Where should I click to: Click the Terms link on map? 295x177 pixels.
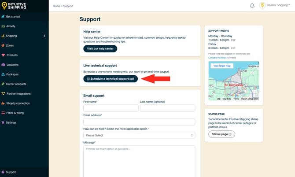tap(236, 99)
